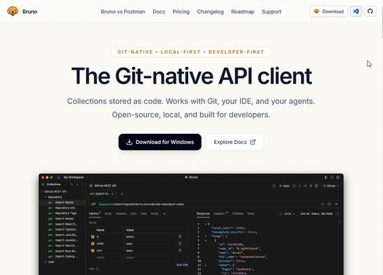Viewport: 383px width, 275px height.
Task: Click the orange save icon in URL bar
Action: pyautogui.click(x=329, y=204)
